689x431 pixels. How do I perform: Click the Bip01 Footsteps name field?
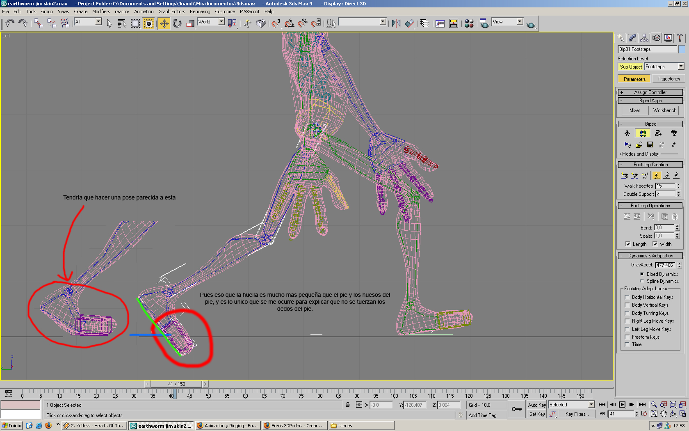coord(647,49)
